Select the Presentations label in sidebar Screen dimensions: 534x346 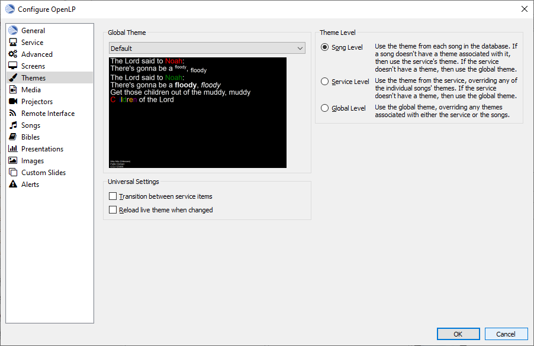(42, 148)
